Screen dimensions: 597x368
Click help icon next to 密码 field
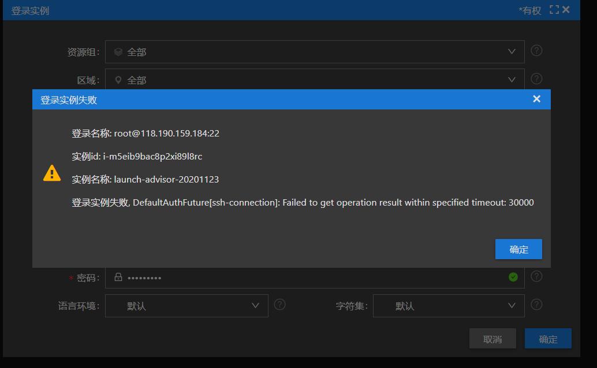536,276
